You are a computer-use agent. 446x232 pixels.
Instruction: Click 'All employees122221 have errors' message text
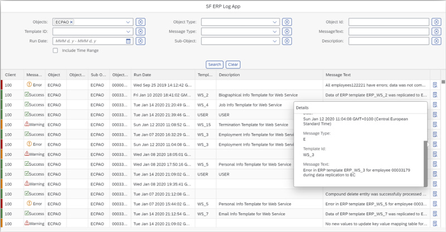pos(375,85)
